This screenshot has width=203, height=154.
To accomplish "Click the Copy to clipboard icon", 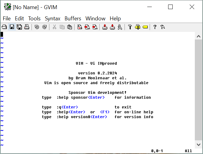I will [62, 27].
